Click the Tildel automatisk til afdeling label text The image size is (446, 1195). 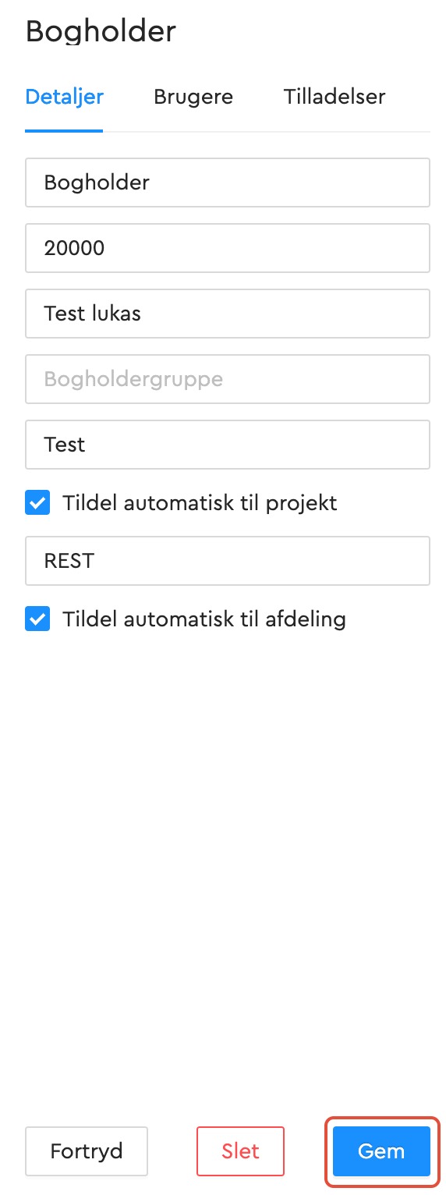tap(204, 619)
